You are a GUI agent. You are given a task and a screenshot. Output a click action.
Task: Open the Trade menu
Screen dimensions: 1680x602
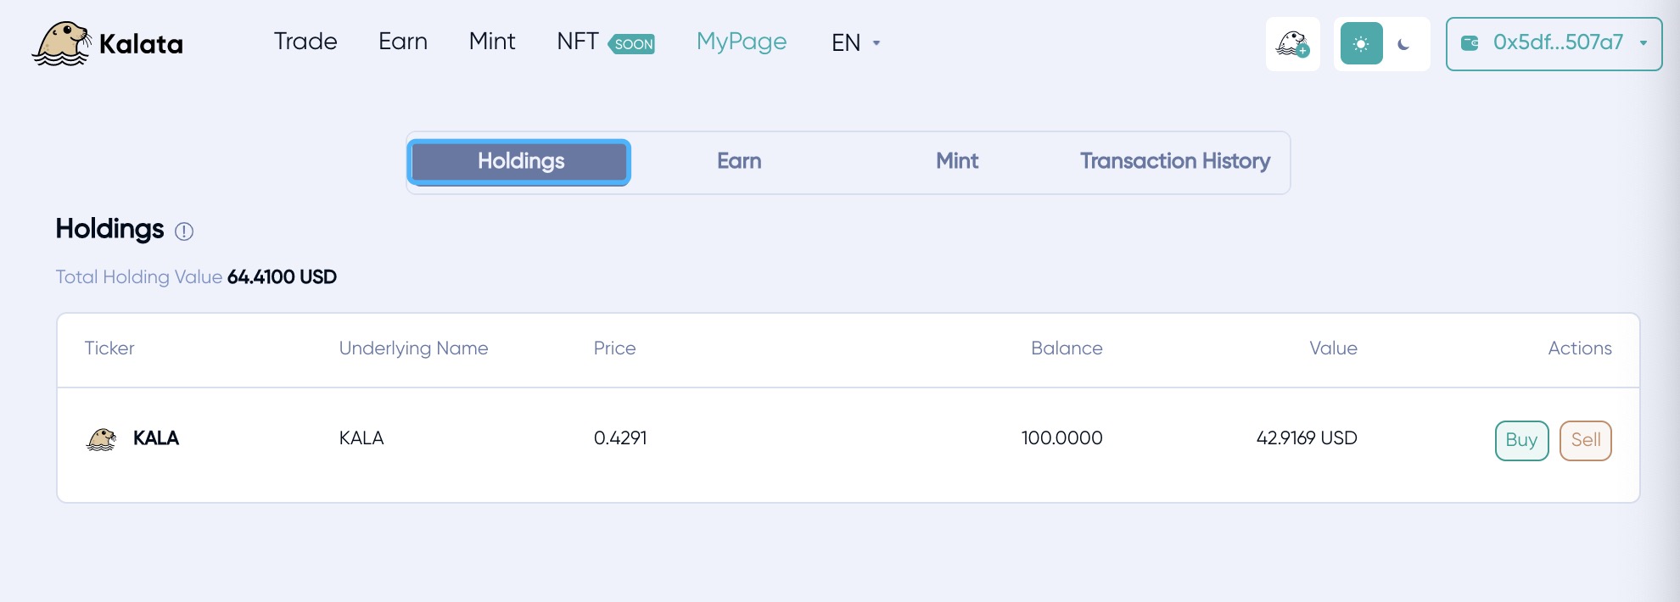click(305, 42)
